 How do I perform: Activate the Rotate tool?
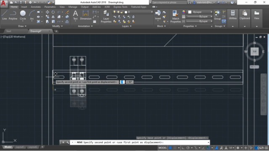tap(53, 12)
